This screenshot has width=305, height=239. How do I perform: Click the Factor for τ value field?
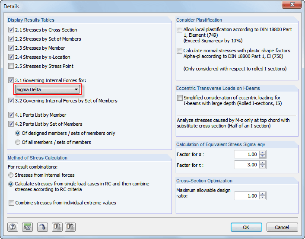[247, 165]
